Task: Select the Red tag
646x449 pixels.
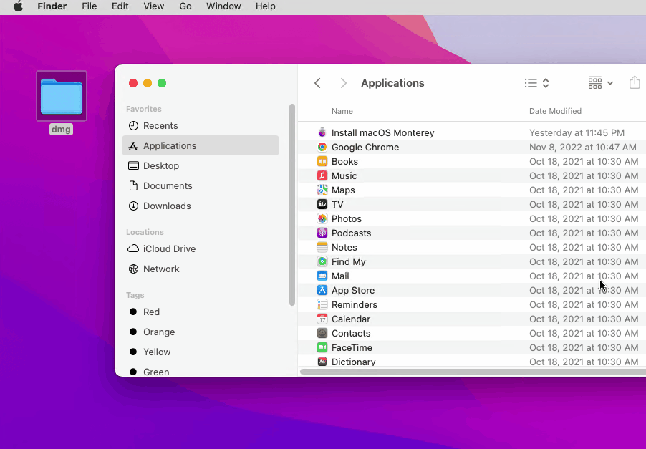Action: pos(201,312)
